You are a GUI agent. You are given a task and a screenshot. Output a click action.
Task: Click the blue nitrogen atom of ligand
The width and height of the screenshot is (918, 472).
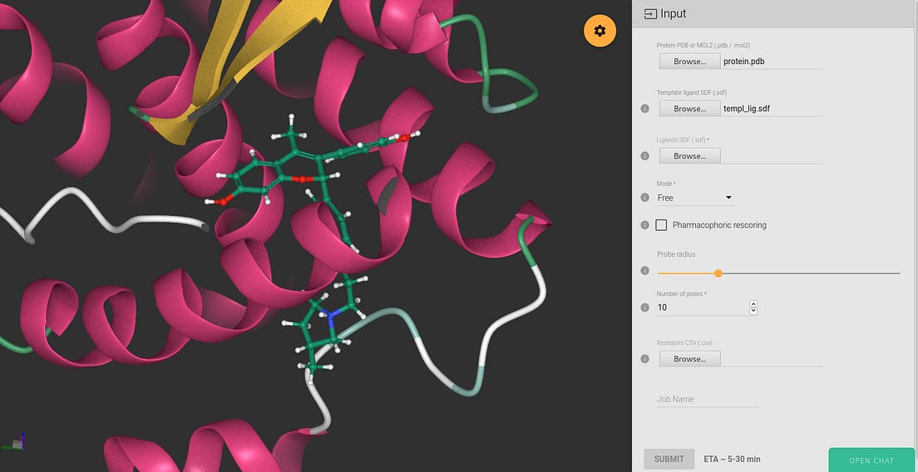(x=332, y=316)
